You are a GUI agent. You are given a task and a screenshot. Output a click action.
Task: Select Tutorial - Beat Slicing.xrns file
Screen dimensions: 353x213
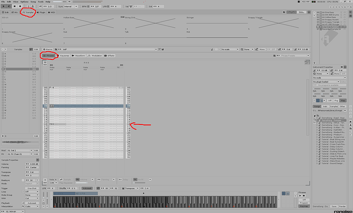pos(332,139)
